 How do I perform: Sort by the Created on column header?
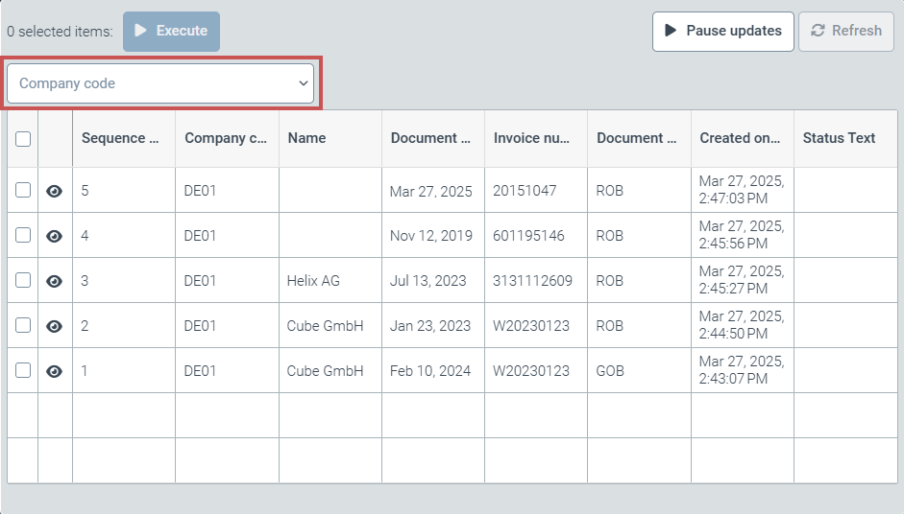(741, 138)
